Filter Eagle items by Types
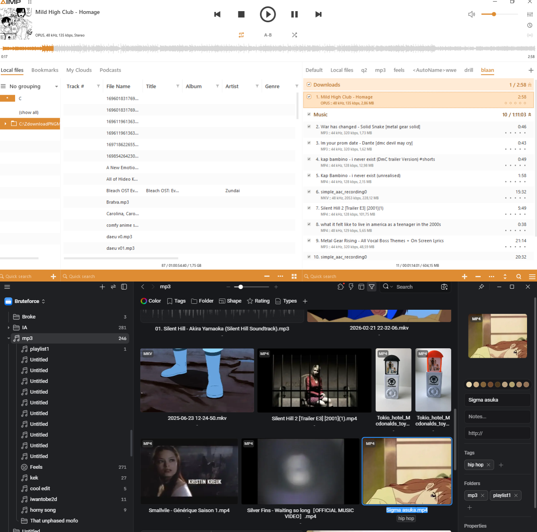537x532 pixels. pos(286,301)
